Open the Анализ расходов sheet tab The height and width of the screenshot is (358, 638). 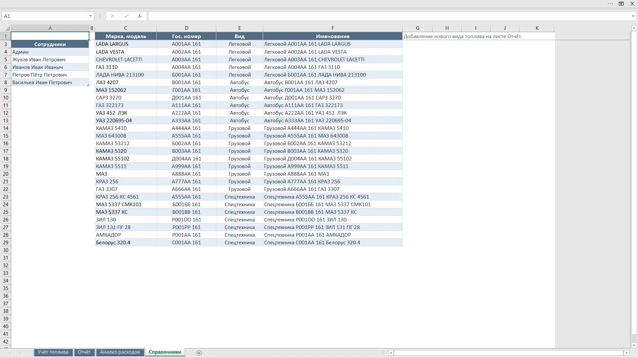point(120,352)
